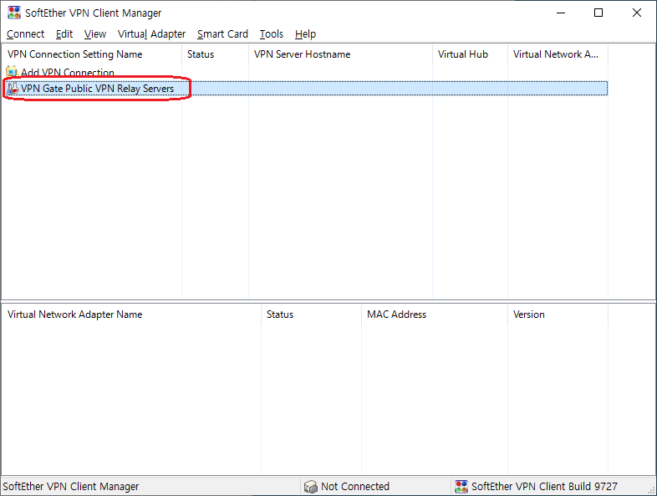This screenshot has height=496, width=657.
Task: Open the Help menu
Action: [305, 34]
